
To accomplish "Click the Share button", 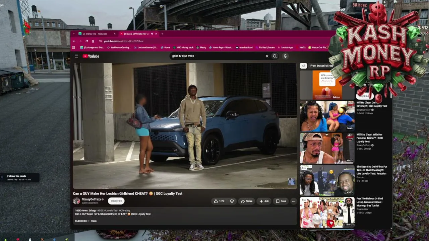I will click(x=247, y=201).
